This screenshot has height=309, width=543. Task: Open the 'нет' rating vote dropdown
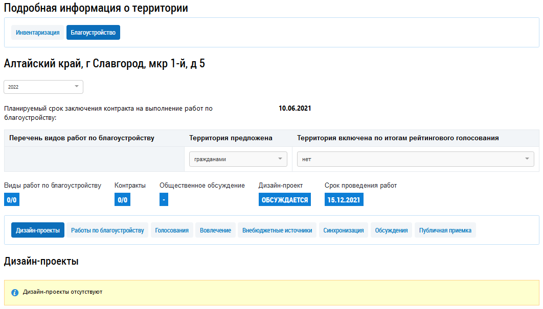(x=415, y=159)
